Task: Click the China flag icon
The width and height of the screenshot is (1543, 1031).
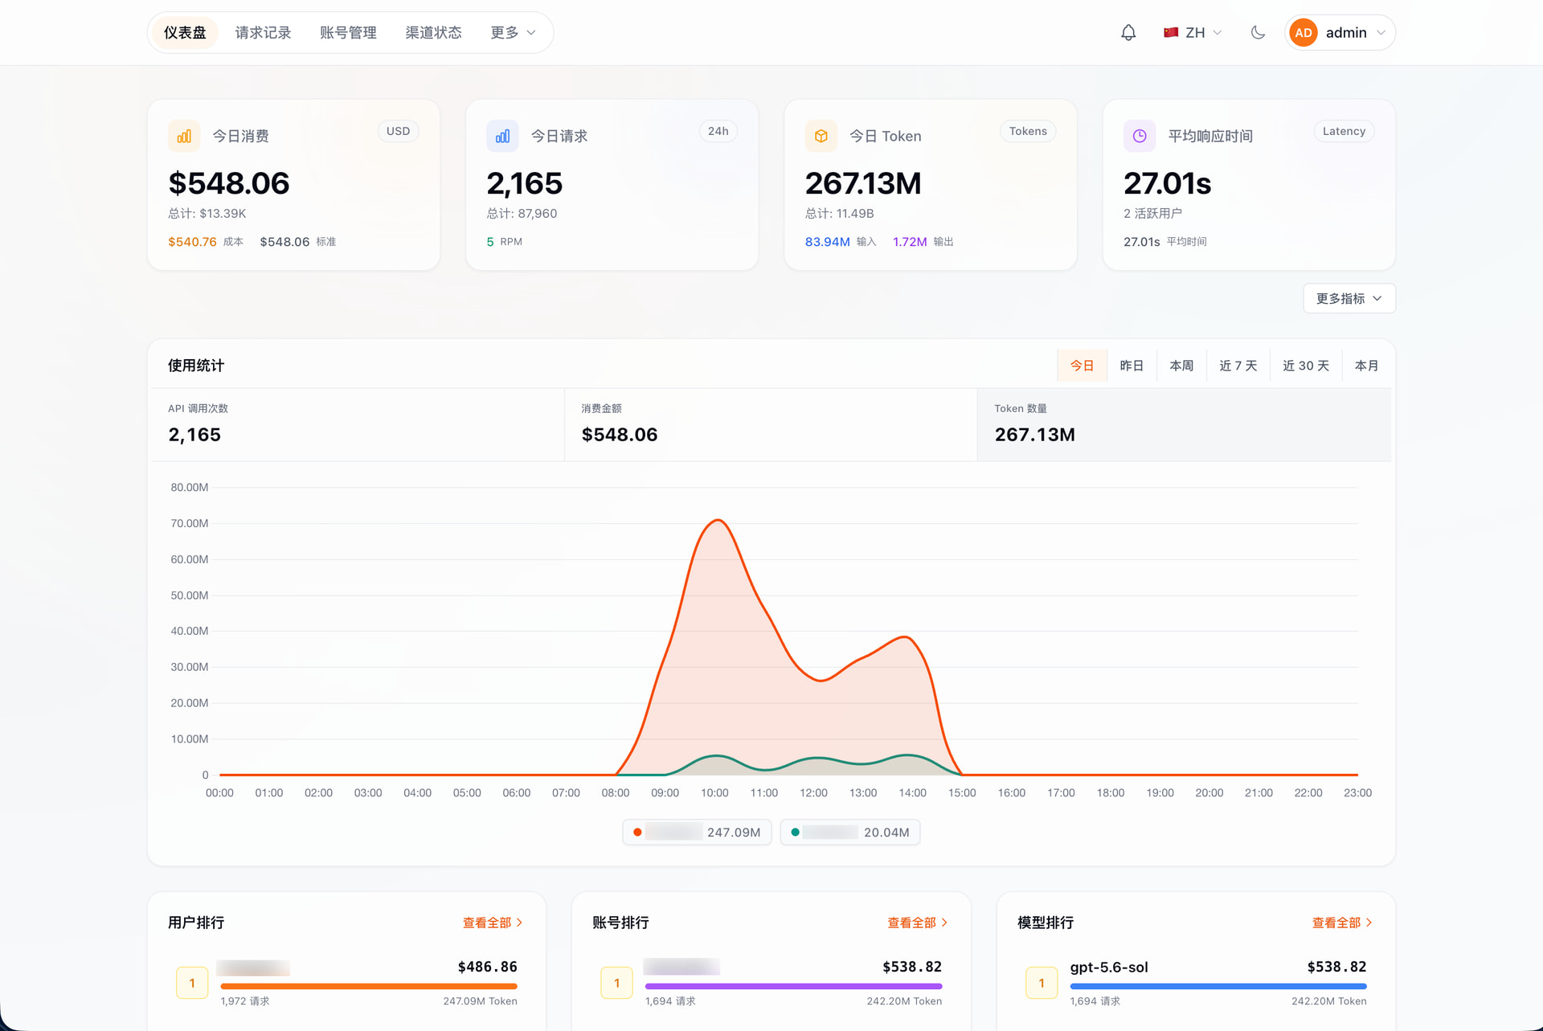Action: click(x=1171, y=33)
